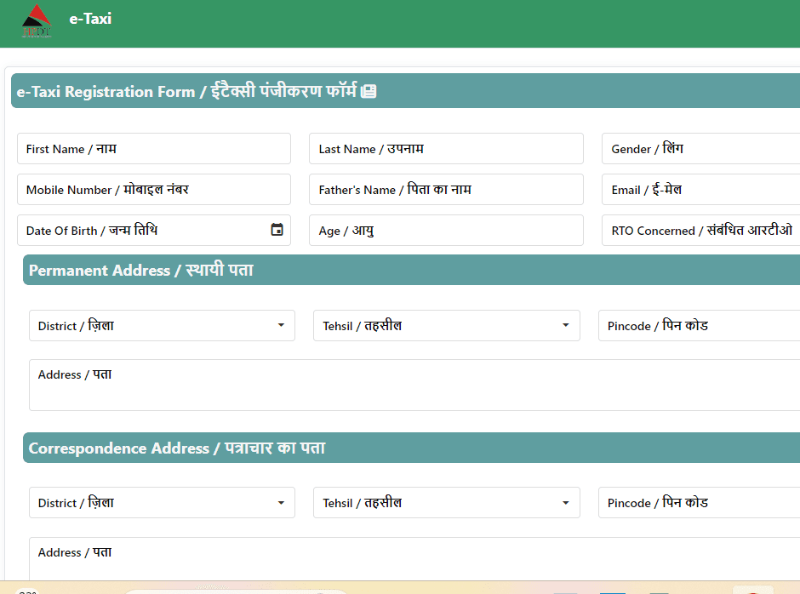This screenshot has width=800, height=594.
Task: Expand the Correspondence Address District dropdown
Action: click(x=162, y=503)
